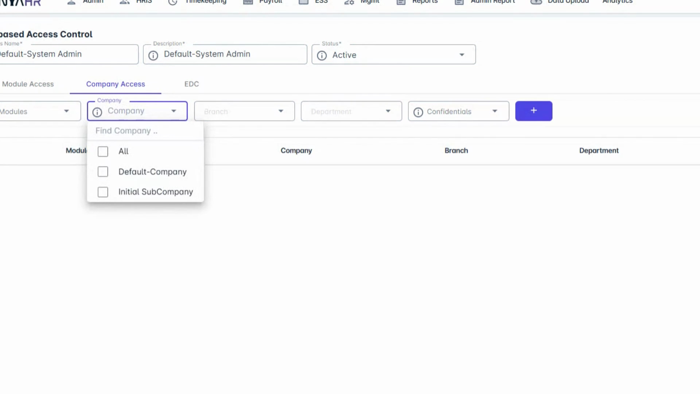Click the blue plus add button
Image resolution: width=700 pixels, height=394 pixels.
(x=533, y=111)
